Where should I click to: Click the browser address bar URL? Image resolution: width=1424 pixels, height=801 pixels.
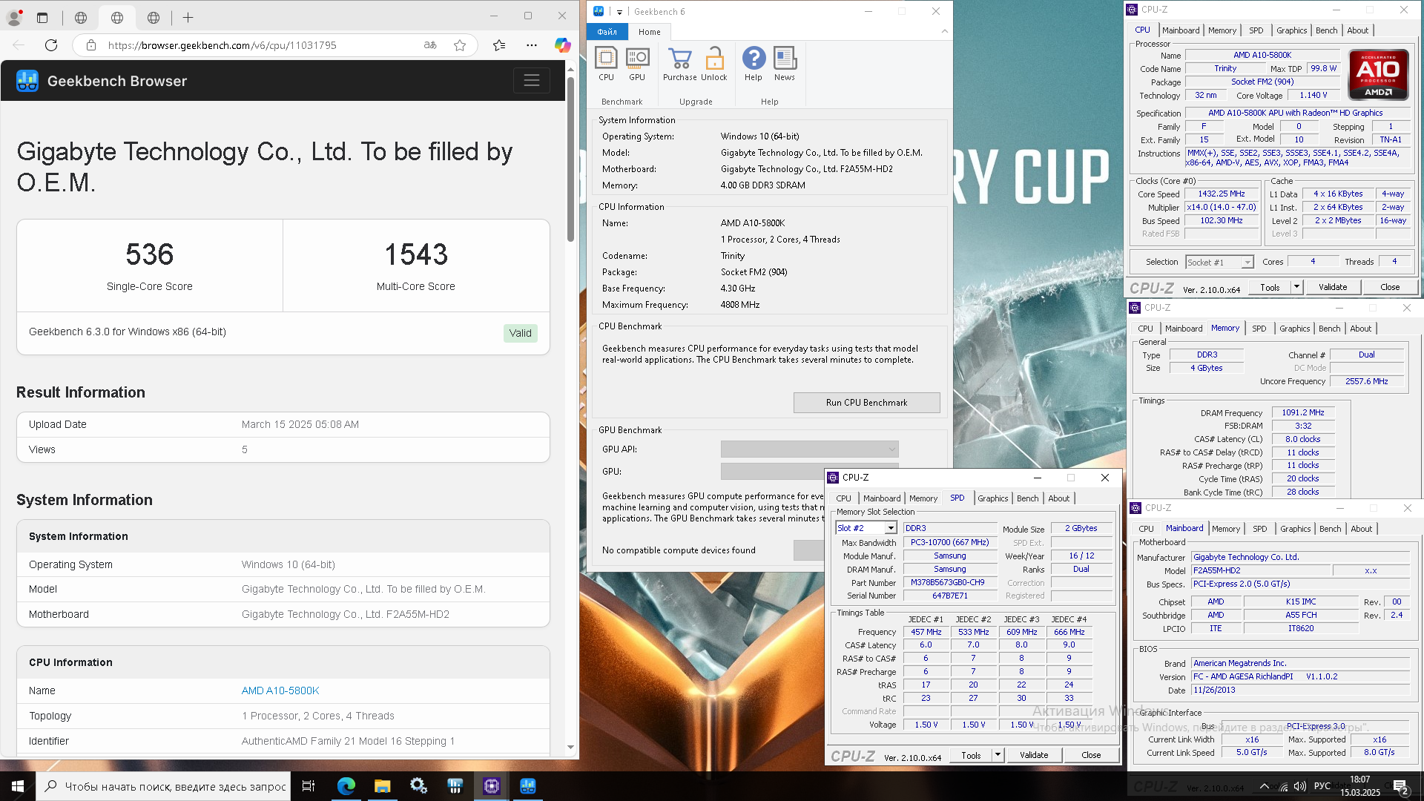222,45
